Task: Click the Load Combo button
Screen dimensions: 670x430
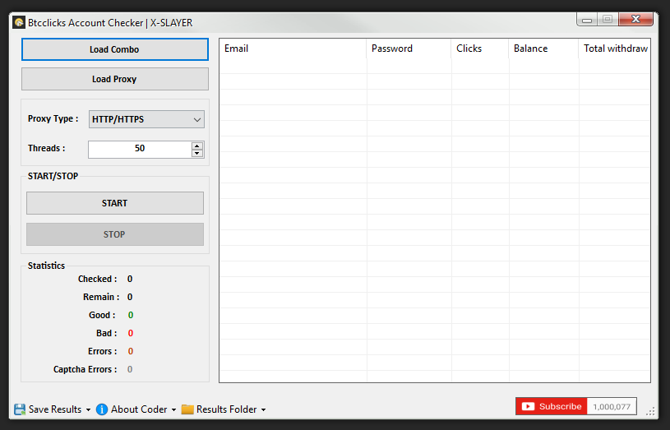Action: coord(115,49)
